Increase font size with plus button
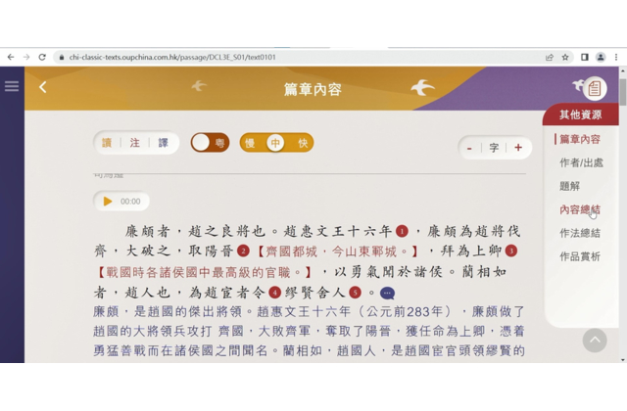Image resolution: width=627 pixels, height=411 pixels. [x=518, y=148]
